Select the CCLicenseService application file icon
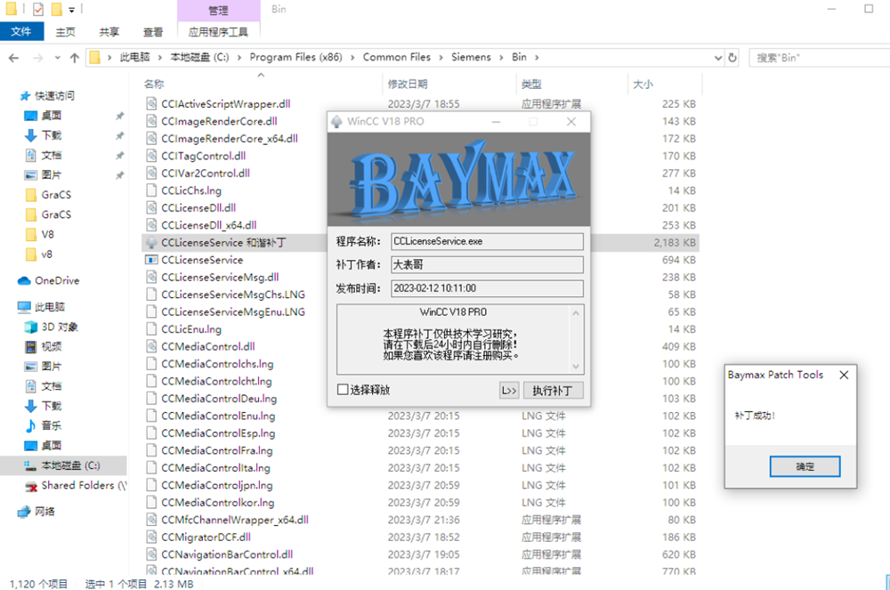 tap(151, 260)
